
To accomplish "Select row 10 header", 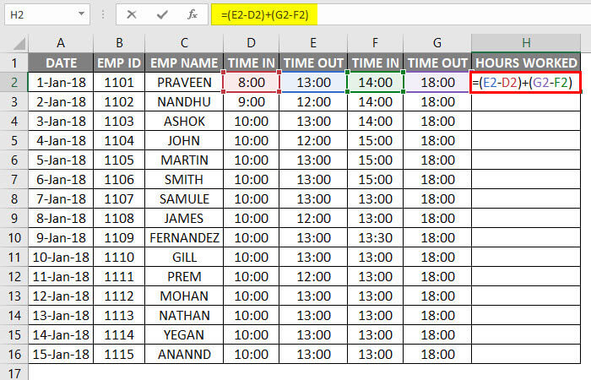I will coord(14,238).
